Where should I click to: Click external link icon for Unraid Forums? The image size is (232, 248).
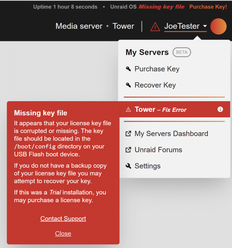pyautogui.click(x=128, y=150)
